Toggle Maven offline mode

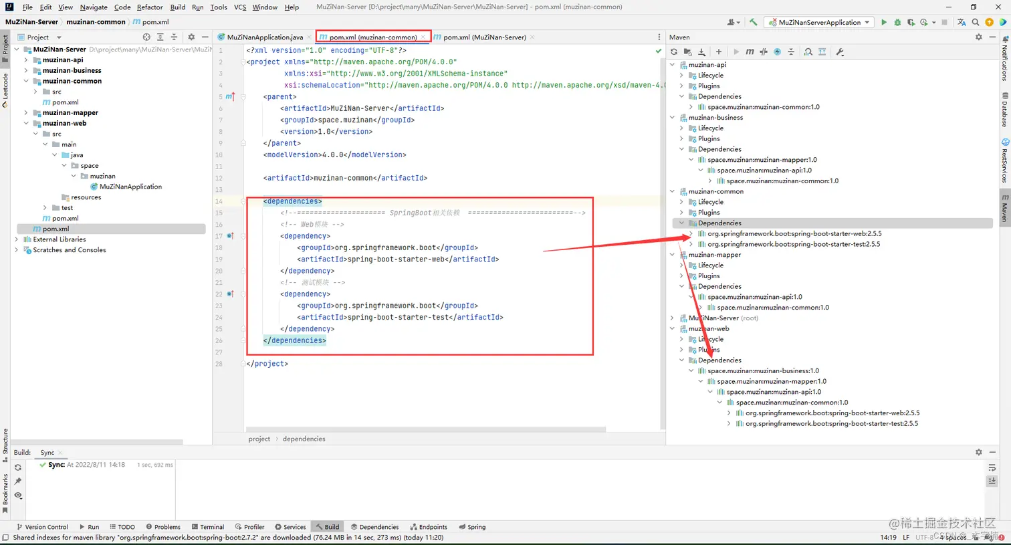(764, 51)
